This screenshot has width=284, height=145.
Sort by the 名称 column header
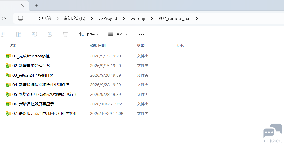coord(13,46)
